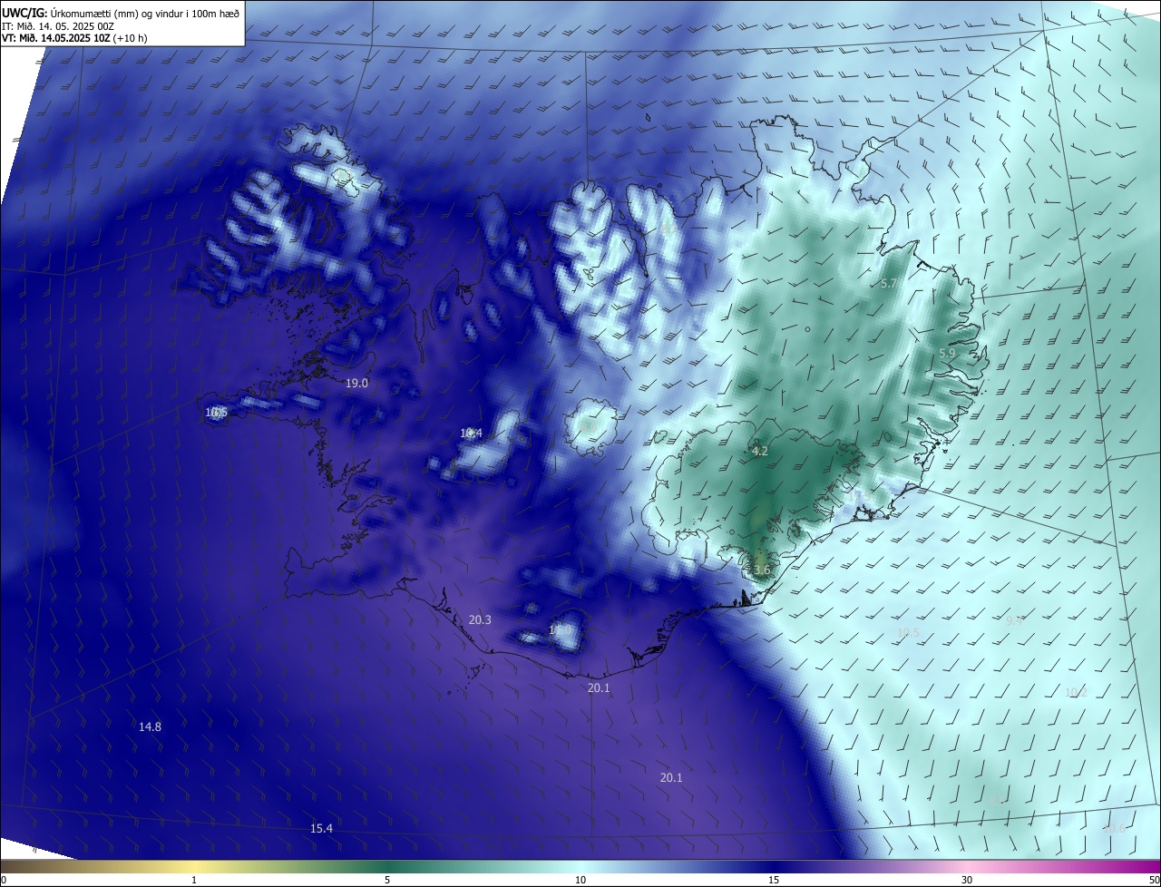
Task: Click the 3.6 value label
Action: [x=762, y=570]
